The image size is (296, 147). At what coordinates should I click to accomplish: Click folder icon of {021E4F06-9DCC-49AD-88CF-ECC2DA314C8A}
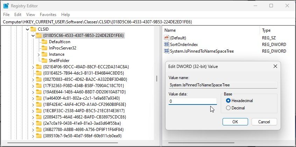(x=39, y=67)
